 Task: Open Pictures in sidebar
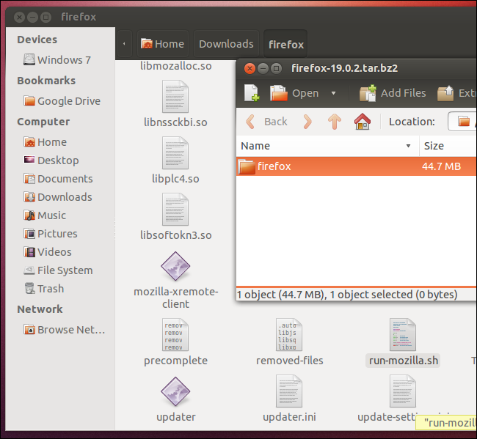click(51, 234)
